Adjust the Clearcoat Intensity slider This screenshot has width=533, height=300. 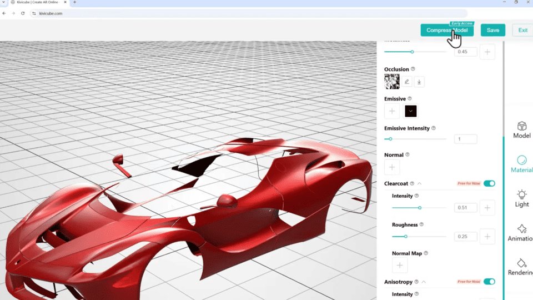click(419, 208)
